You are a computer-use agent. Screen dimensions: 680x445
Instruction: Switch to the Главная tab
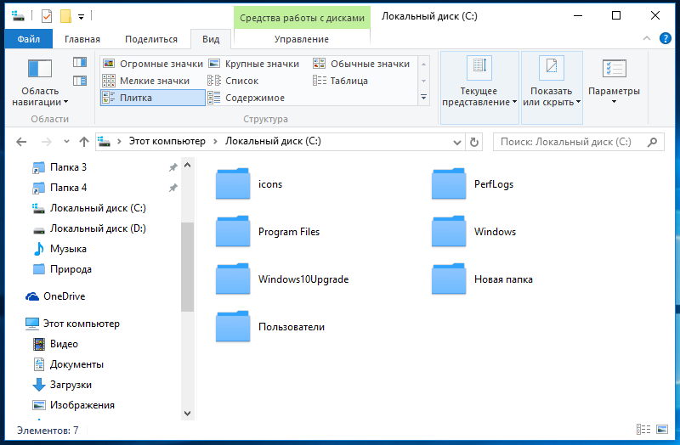pos(82,39)
